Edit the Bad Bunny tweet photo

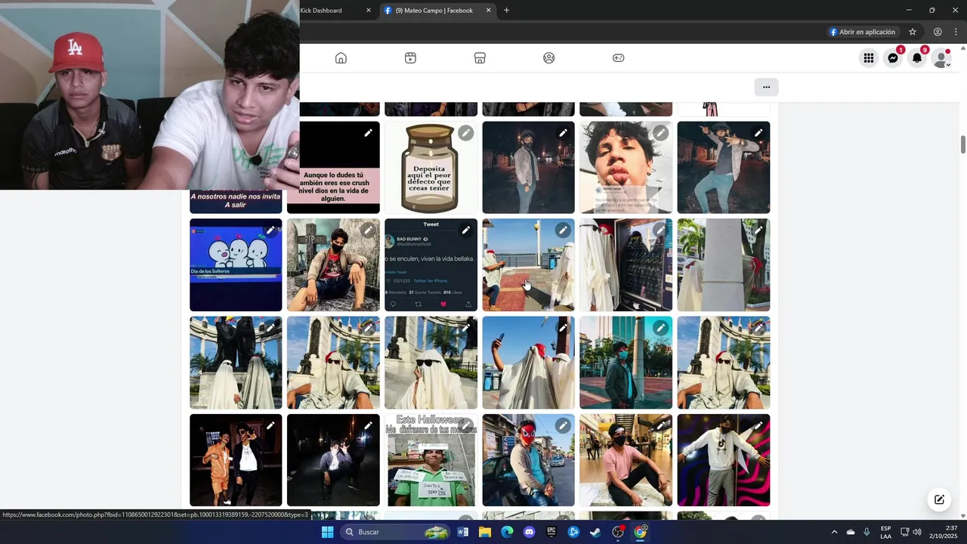point(465,230)
